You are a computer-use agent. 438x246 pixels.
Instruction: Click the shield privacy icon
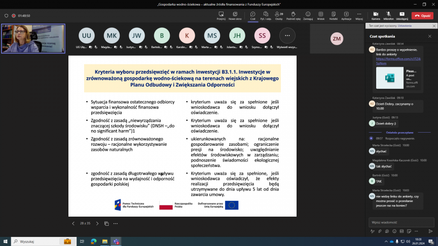coord(6,16)
